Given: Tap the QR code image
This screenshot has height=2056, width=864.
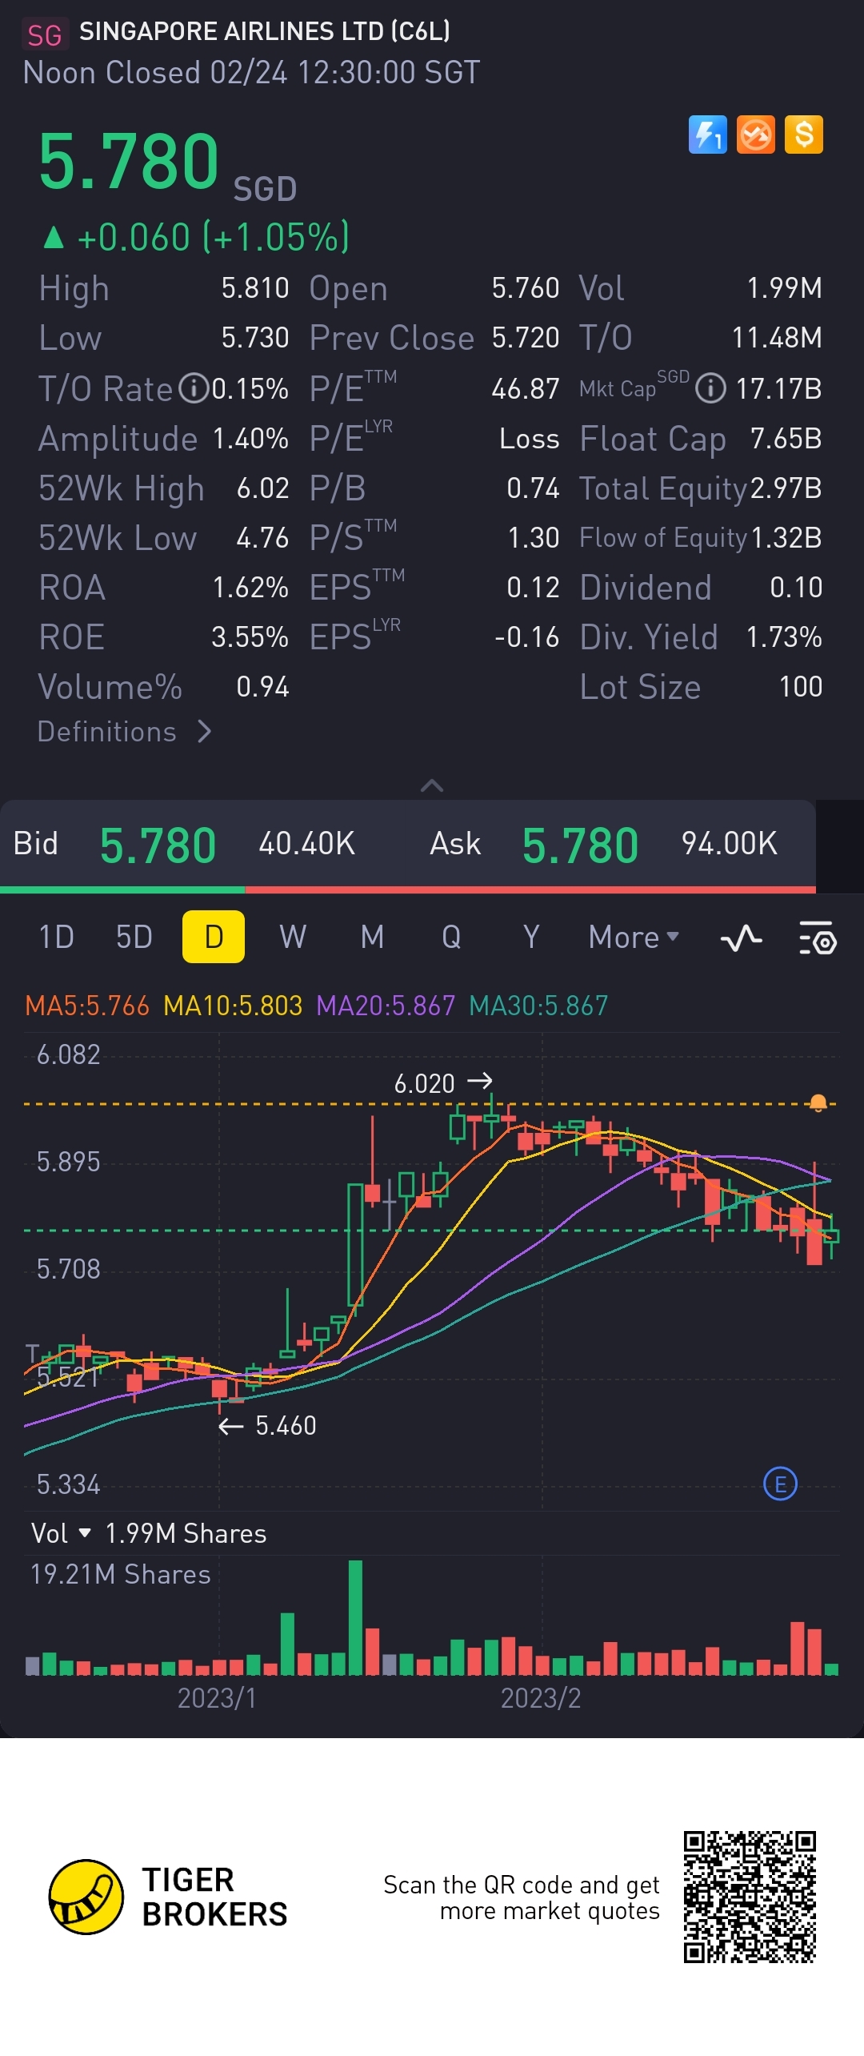Looking at the screenshot, I should [x=750, y=1897].
